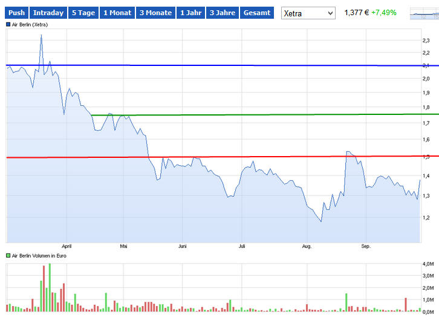Click the Air Berlin (Xetra) legend label

tap(30, 25)
